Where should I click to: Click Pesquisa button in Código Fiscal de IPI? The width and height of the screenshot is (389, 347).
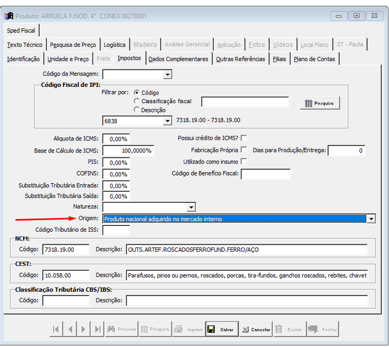click(x=320, y=103)
